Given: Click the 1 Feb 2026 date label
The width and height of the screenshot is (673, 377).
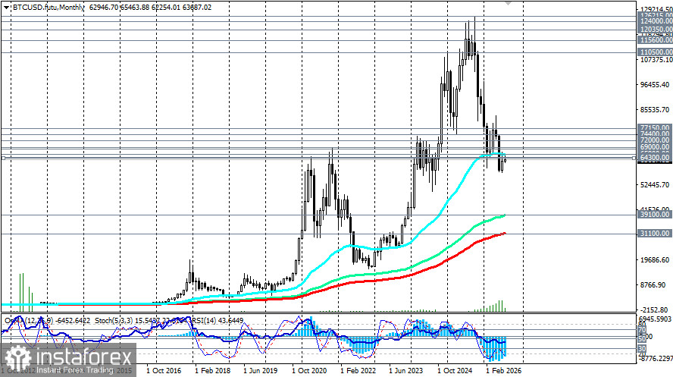Looking at the screenshot, I should (504, 371).
